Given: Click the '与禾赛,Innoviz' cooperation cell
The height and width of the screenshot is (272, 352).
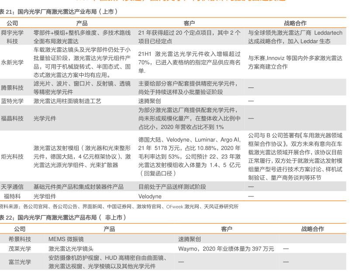Looking at the screenshot, I should [295, 62].
